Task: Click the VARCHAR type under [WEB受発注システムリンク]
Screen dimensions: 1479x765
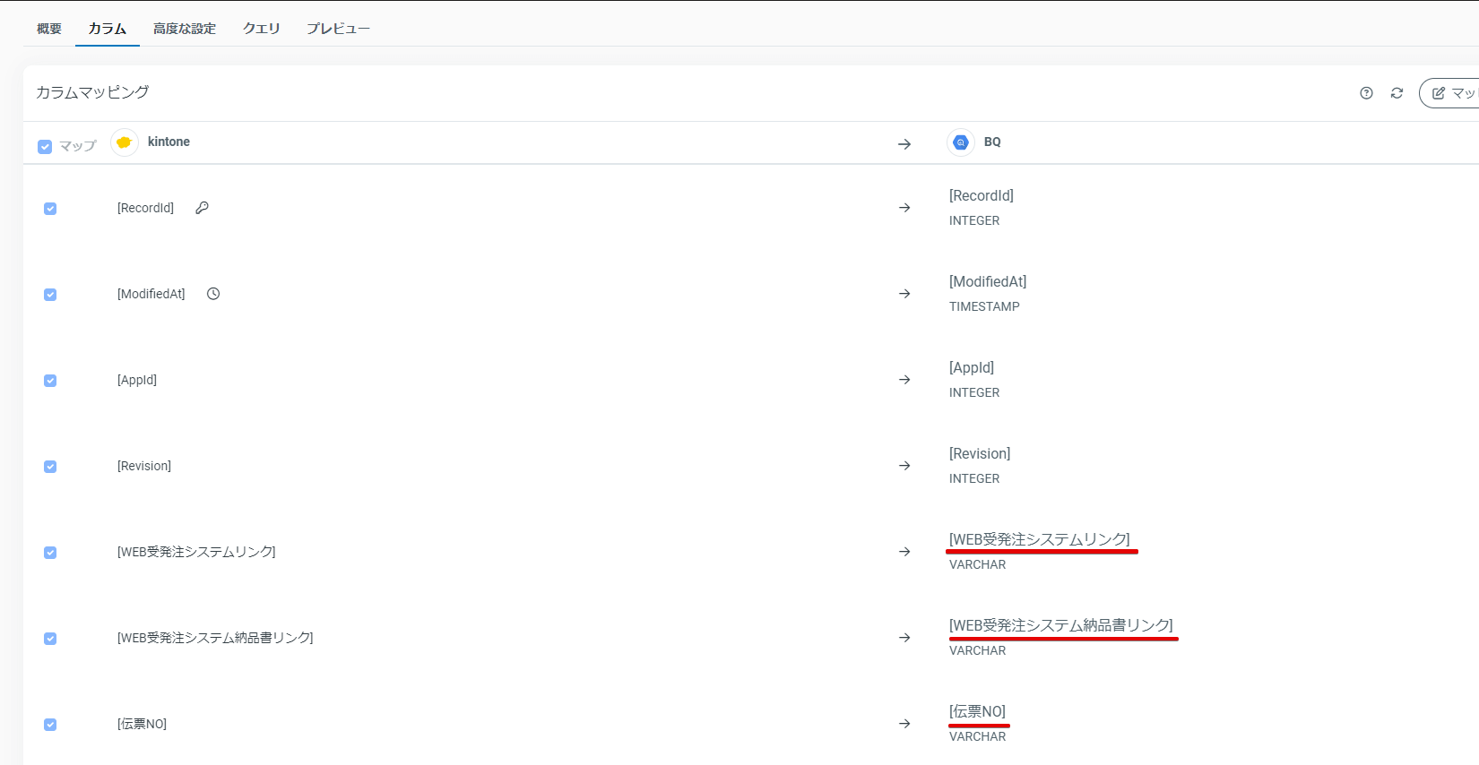Action: (x=978, y=564)
